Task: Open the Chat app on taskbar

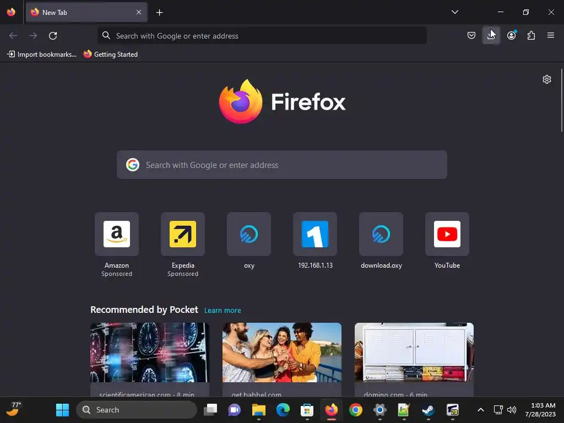Action: (x=234, y=410)
